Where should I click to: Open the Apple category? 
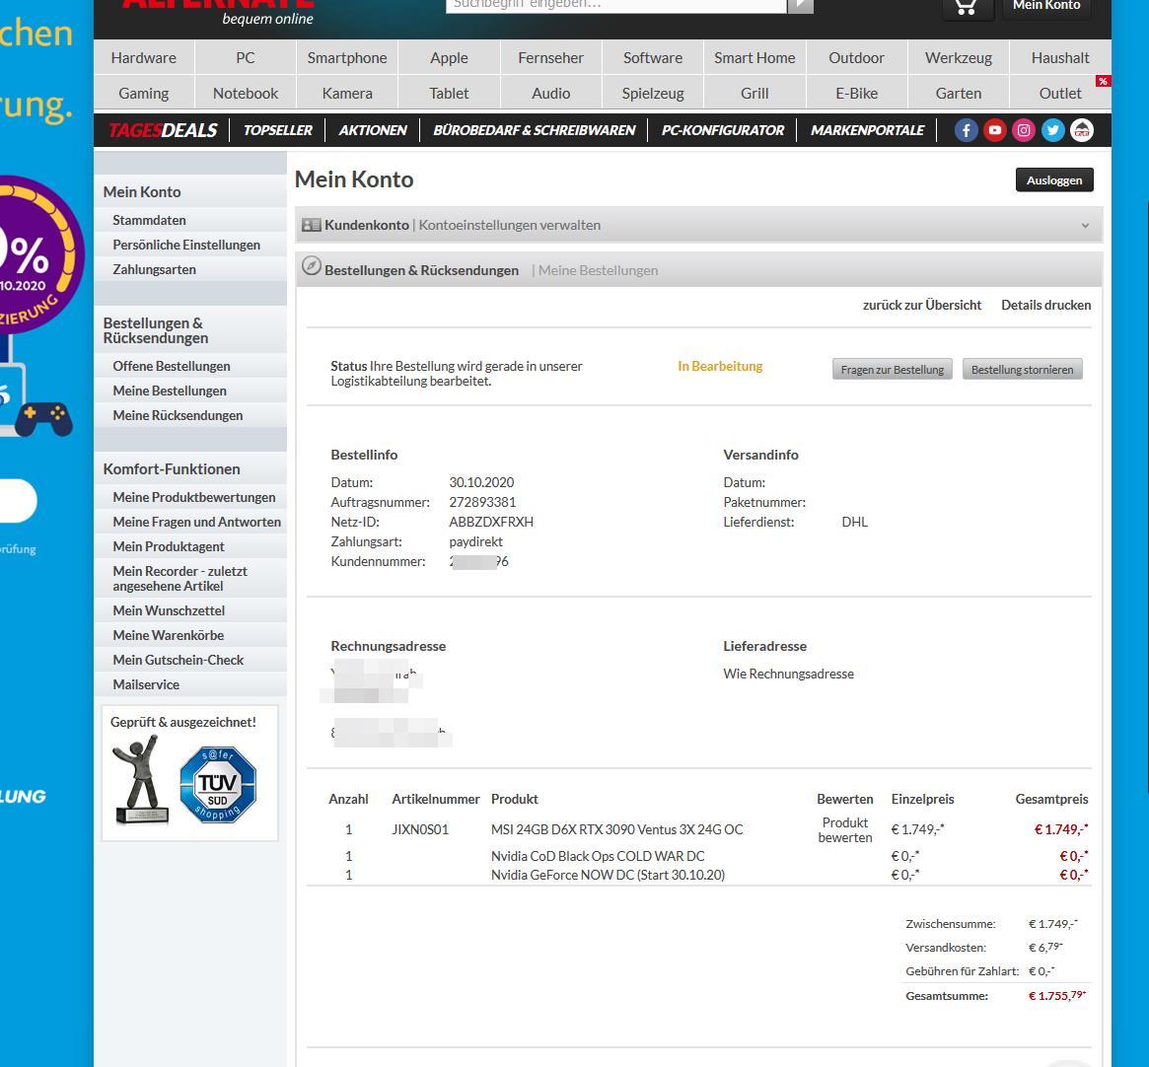(449, 58)
